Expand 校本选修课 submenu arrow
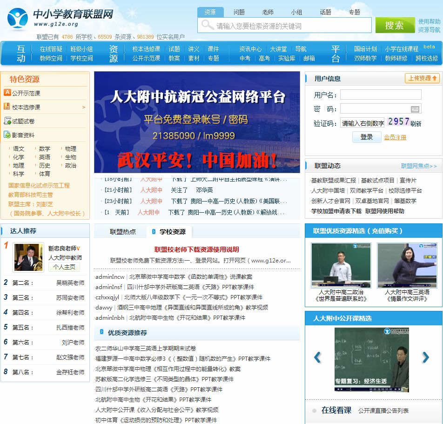Screen dimensions: 443x424 point(84,108)
